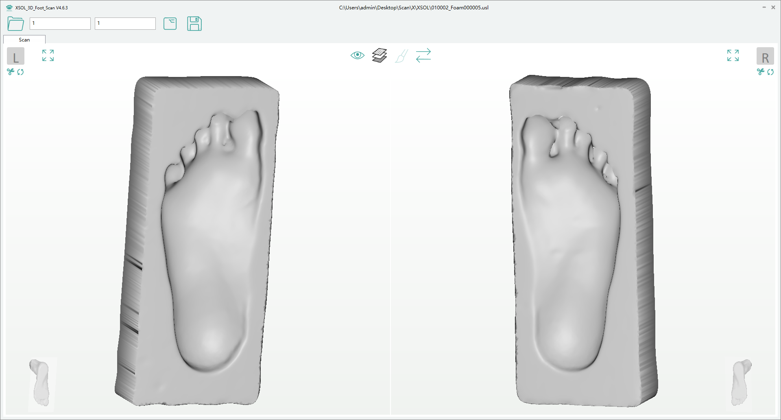Open a scan file using the folder icon
781x420 pixels.
point(15,24)
